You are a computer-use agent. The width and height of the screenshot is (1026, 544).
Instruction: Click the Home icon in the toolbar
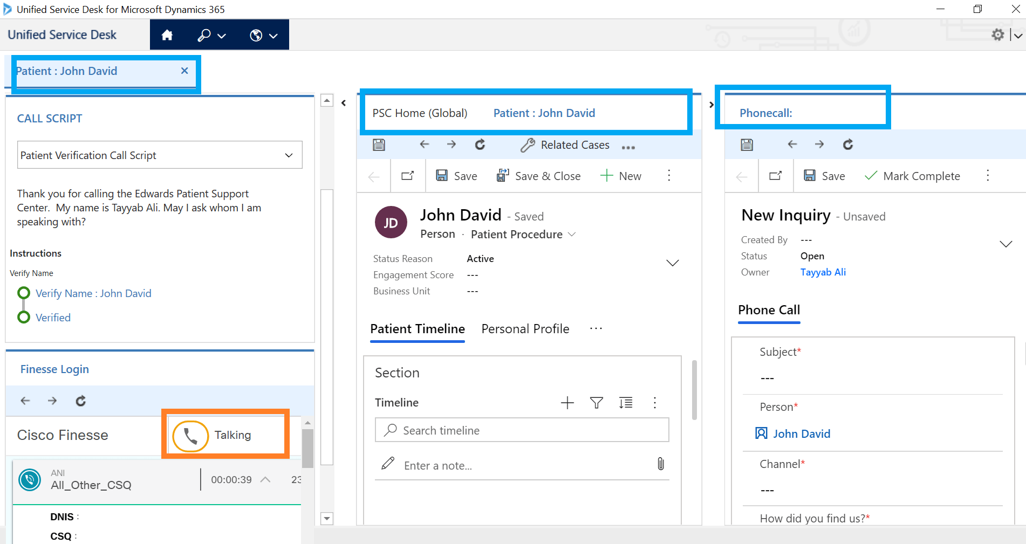pyautogui.click(x=167, y=35)
